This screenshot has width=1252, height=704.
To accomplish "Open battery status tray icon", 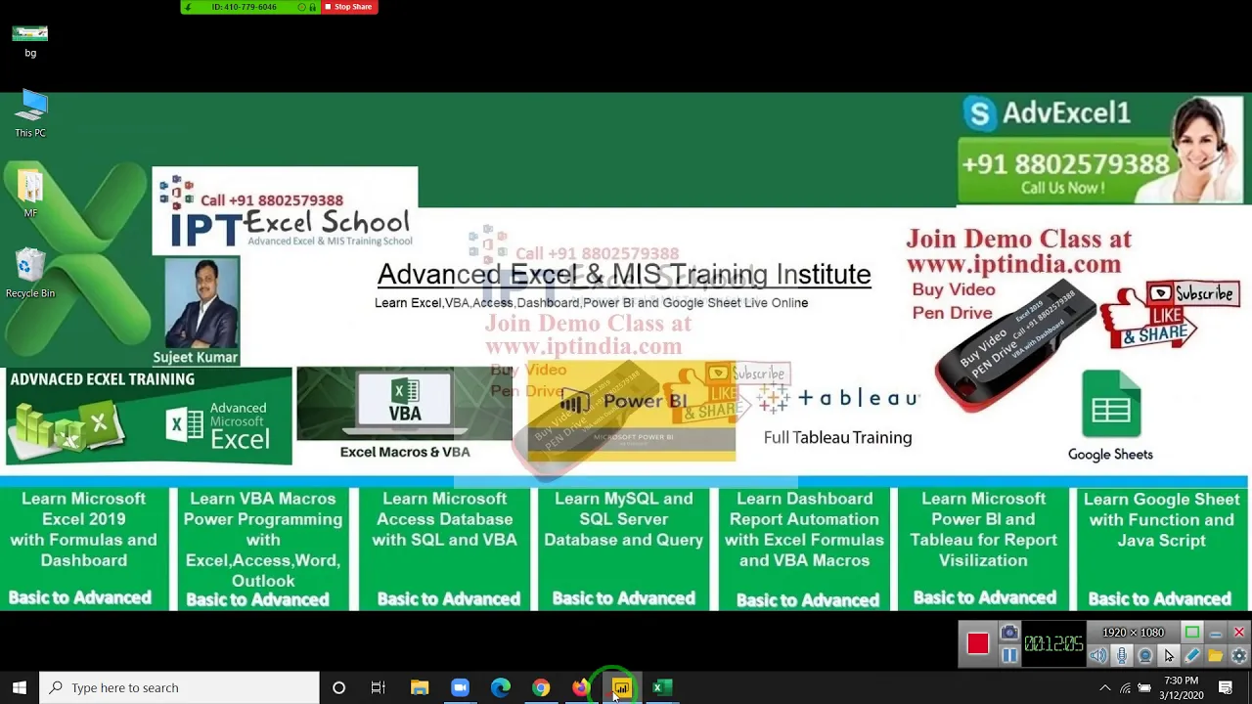I will 1144,687.
